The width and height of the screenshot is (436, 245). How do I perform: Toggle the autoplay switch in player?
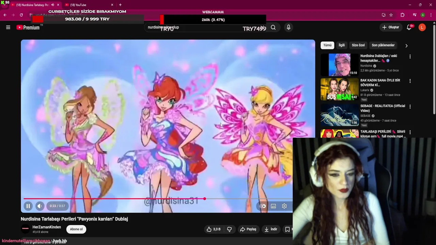[x=263, y=206]
